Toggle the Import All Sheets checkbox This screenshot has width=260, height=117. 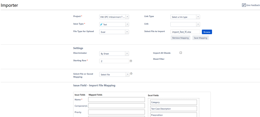point(181,53)
